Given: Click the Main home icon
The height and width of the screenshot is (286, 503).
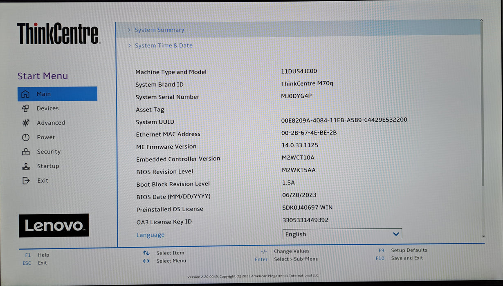Looking at the screenshot, I should 25,94.
